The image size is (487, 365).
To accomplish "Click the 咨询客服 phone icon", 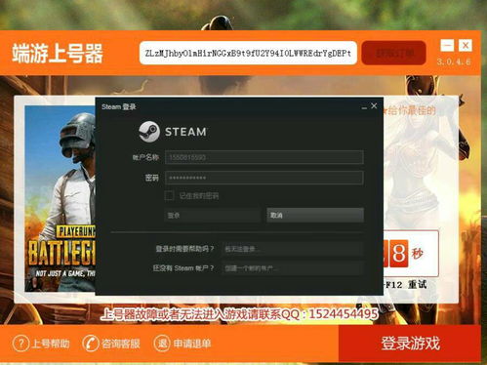I will (x=91, y=344).
